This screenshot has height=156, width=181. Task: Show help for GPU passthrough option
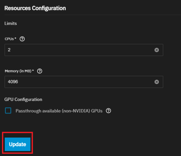(x=109, y=111)
